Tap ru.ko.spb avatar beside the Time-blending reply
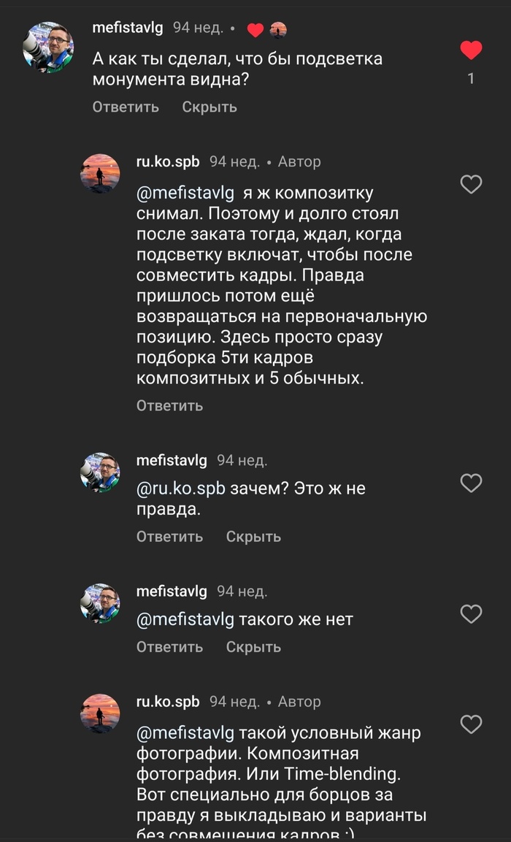Image resolution: width=511 pixels, height=842 pixels. [100, 713]
